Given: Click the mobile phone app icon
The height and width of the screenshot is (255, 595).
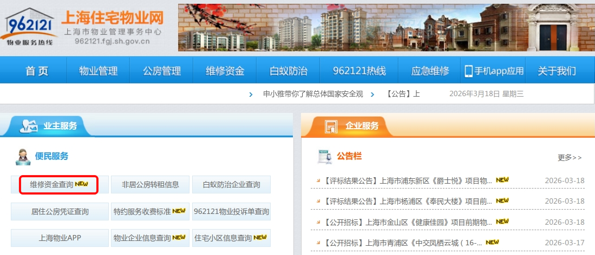Looking at the screenshot, I should pyautogui.click(x=468, y=71).
